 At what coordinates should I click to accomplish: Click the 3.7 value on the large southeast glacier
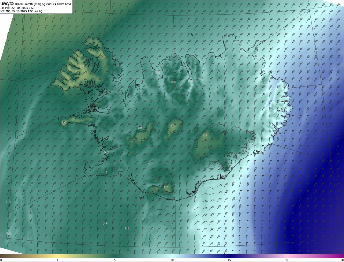(x=205, y=136)
